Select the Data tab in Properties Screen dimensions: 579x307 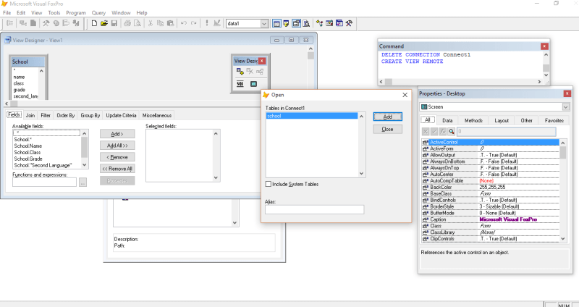click(x=447, y=120)
